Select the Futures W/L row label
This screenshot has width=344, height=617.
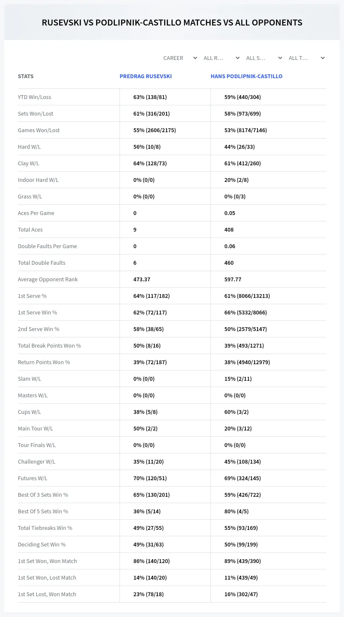tap(33, 478)
